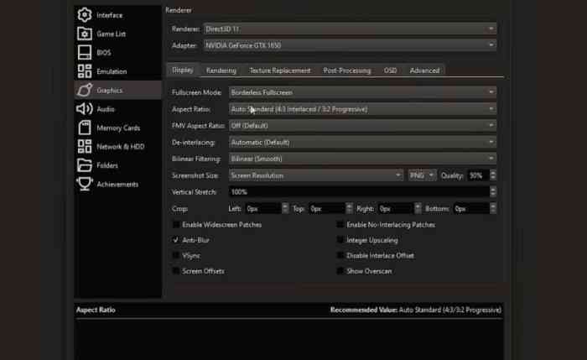Image resolution: width=587 pixels, height=360 pixels.
Task: Click the Quality 50% field
Action: point(479,175)
